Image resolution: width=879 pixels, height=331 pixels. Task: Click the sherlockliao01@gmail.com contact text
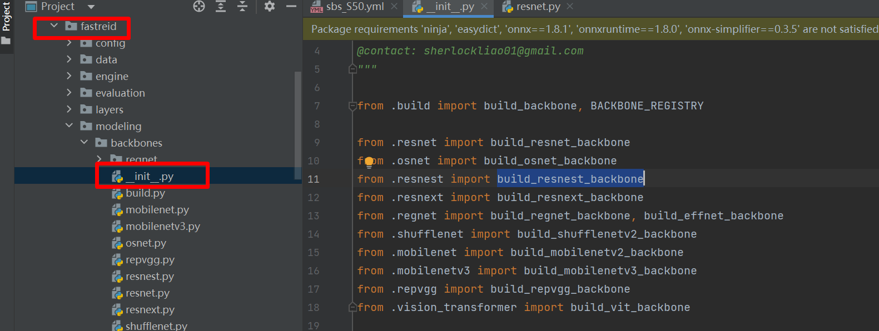[x=504, y=51]
